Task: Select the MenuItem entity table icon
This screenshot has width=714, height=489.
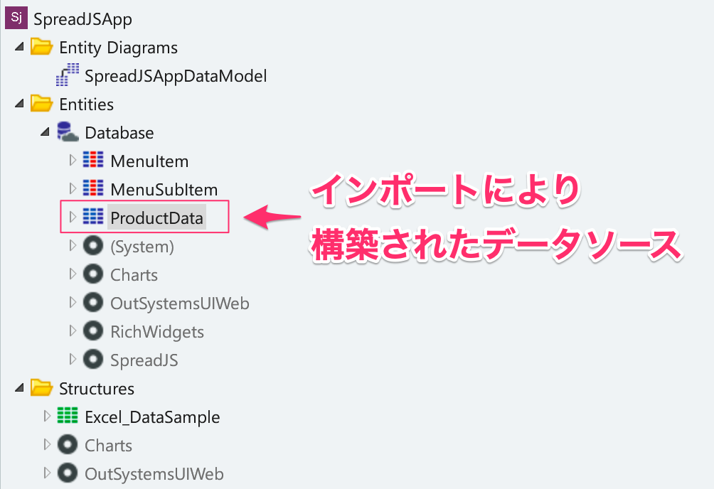Action: pyautogui.click(x=93, y=160)
